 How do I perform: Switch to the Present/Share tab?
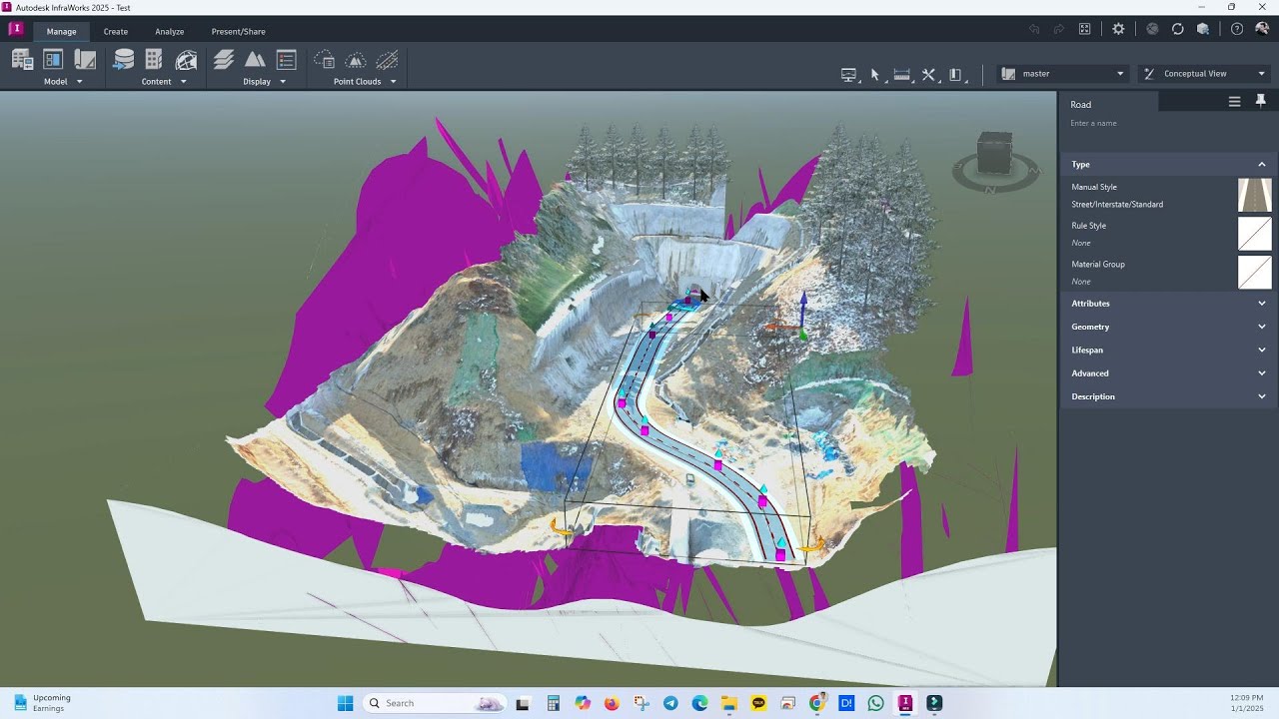tap(238, 32)
